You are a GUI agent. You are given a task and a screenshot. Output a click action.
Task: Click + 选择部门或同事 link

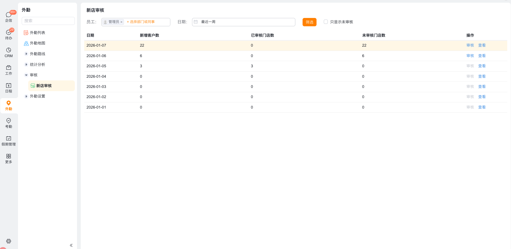click(x=141, y=22)
